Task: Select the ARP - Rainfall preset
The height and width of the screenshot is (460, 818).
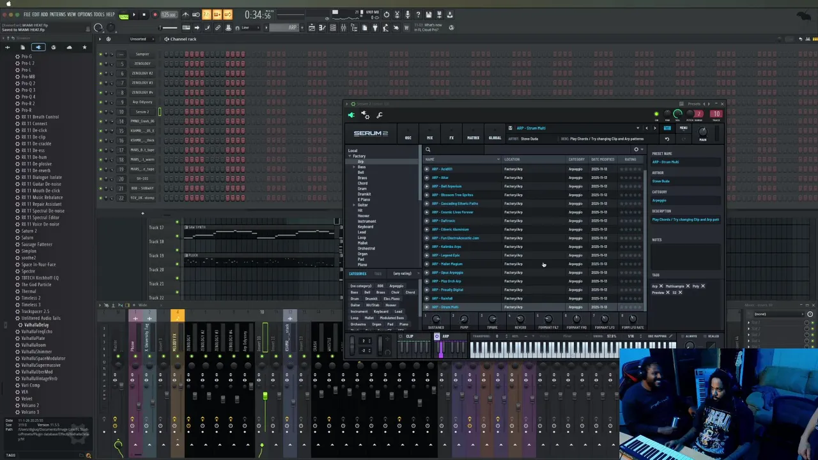Action: click(x=442, y=298)
